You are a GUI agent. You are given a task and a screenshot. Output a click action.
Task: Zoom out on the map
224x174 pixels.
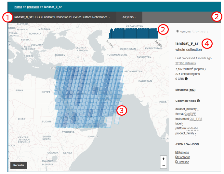point(164,166)
